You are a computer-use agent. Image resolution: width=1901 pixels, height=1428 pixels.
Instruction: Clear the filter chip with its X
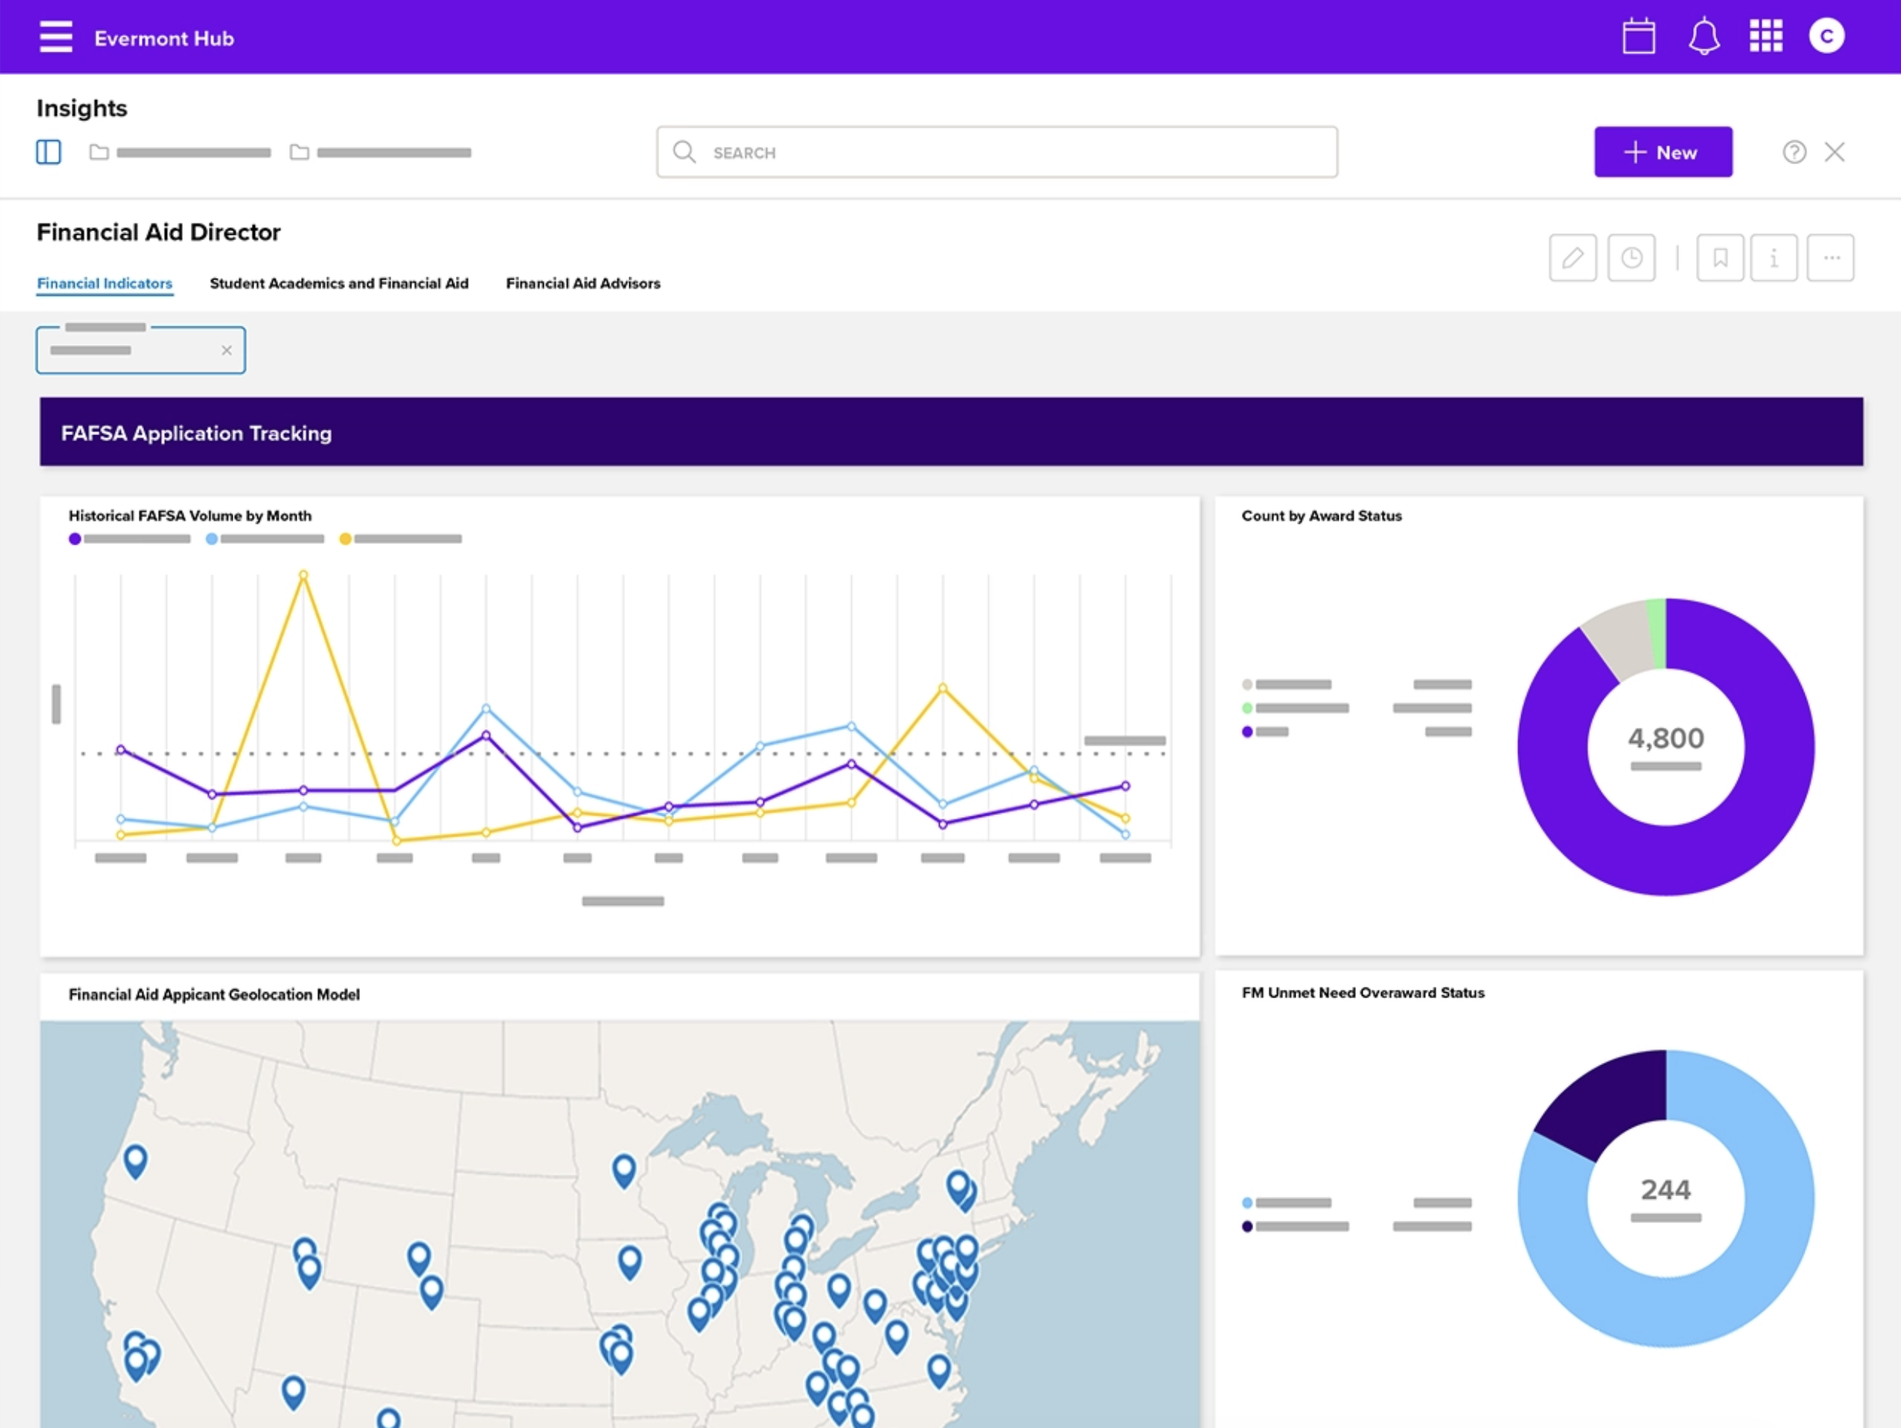click(x=226, y=350)
